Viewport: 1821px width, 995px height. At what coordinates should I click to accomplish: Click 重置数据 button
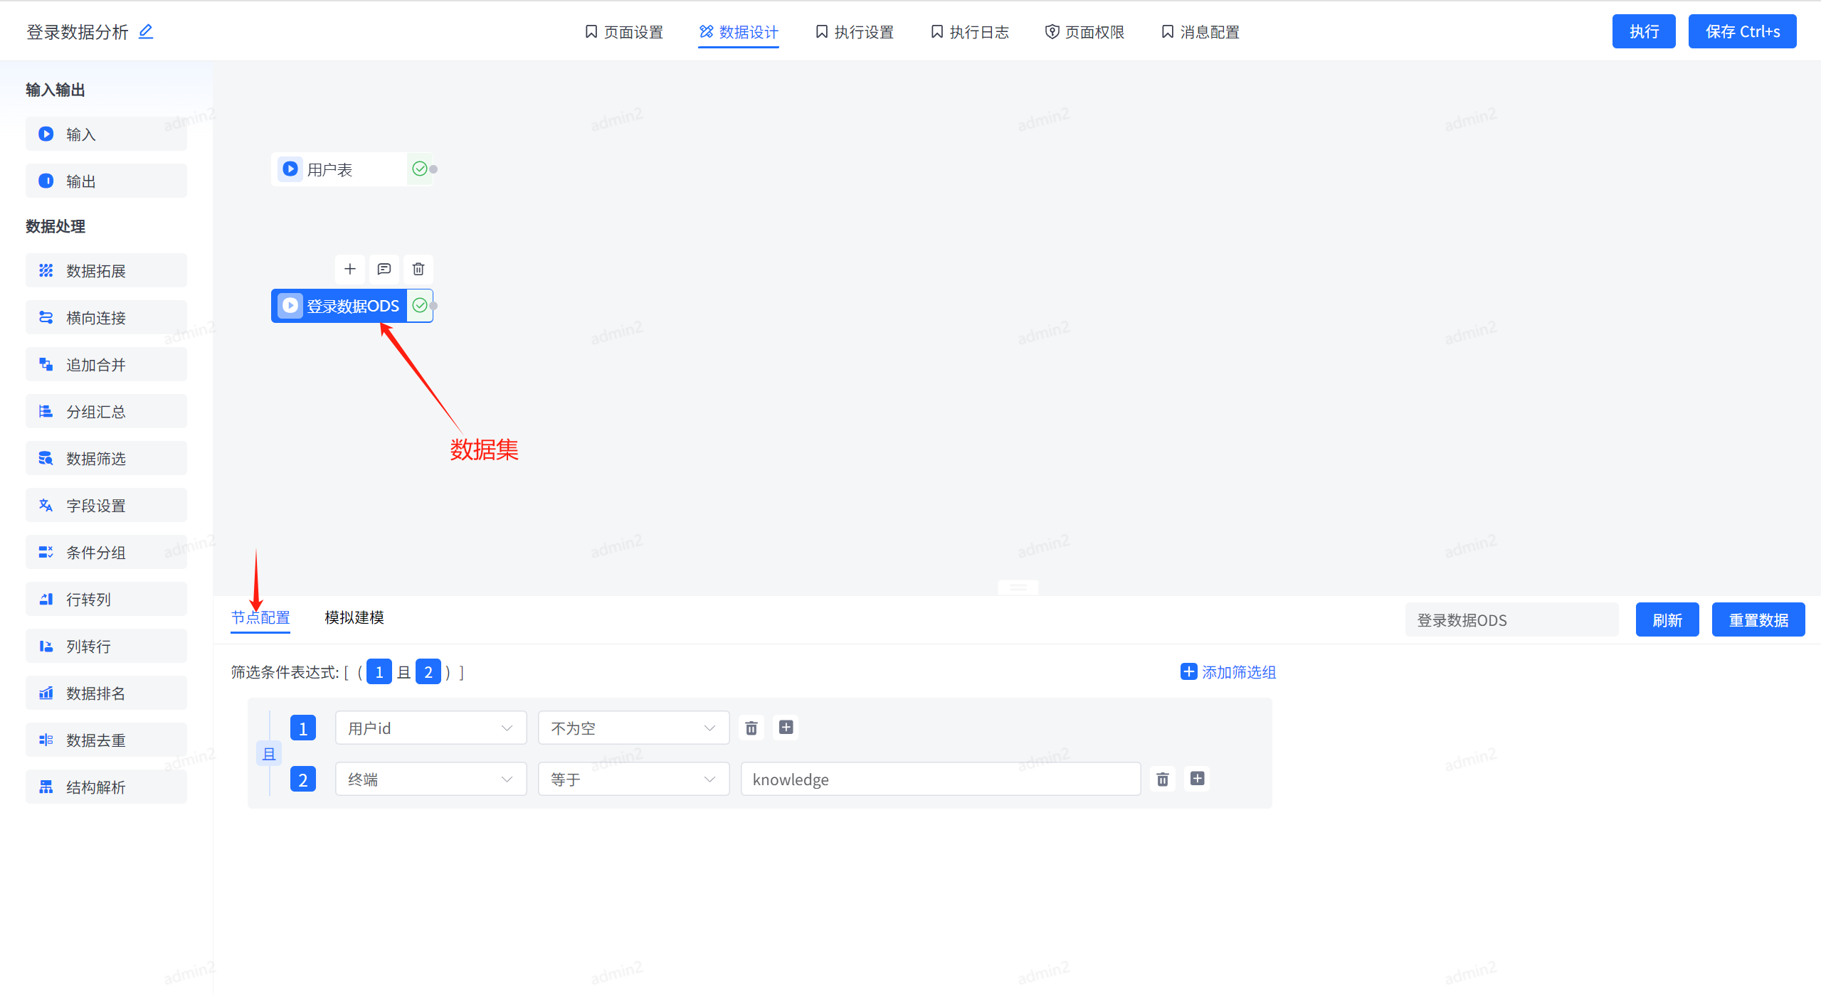1762,619
